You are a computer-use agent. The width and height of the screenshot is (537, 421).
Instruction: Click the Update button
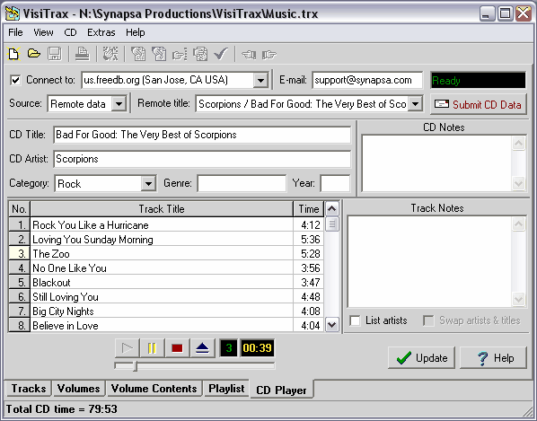421,357
